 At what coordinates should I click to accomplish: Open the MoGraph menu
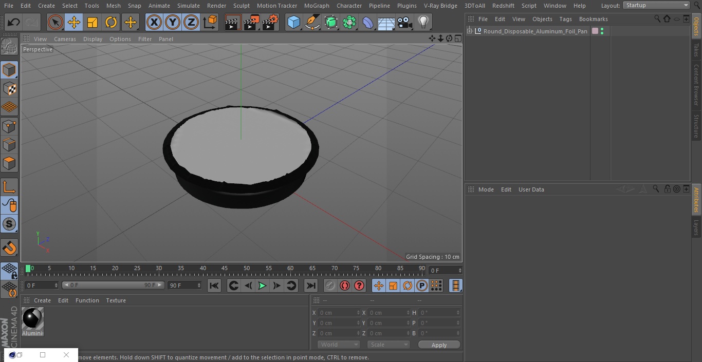point(317,6)
